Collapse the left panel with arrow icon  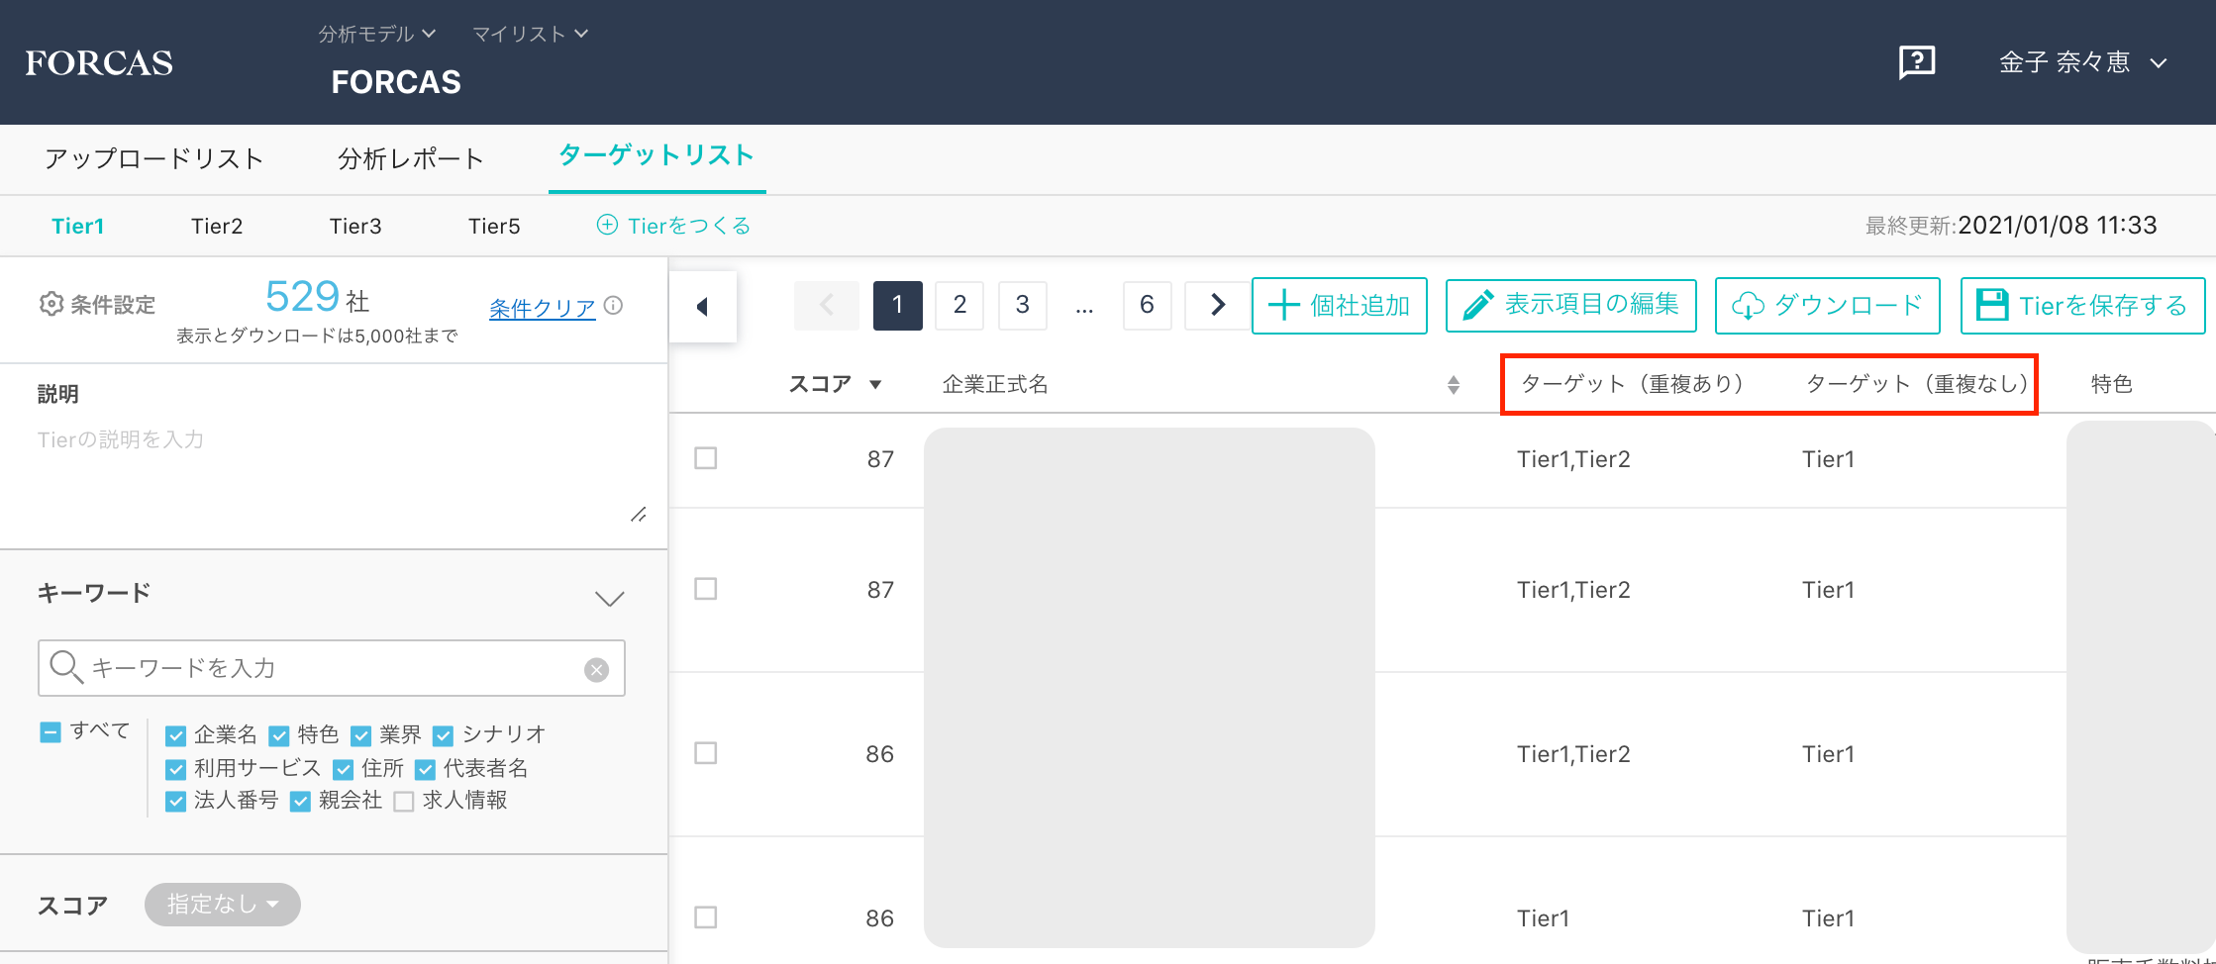(703, 307)
